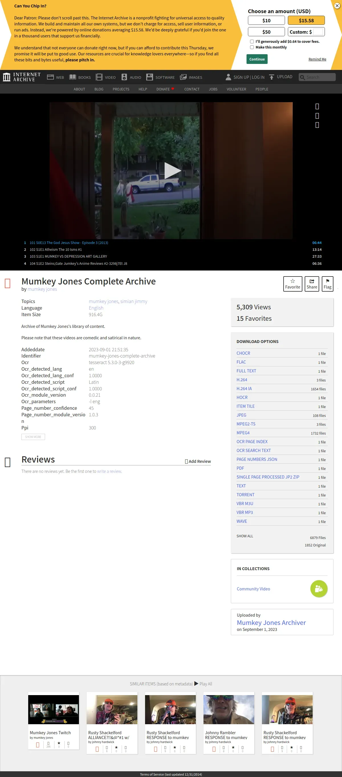Viewport: 342px width, 777px height.
Task: Open the simian jimmy topic link
Action: (134, 301)
